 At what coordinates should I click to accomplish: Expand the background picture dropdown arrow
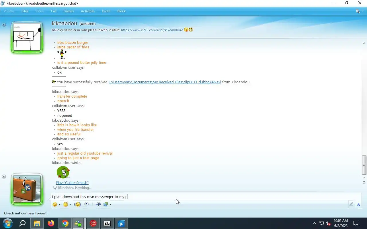110,205
